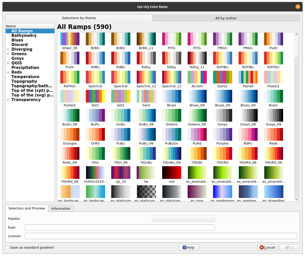Click the bhw2_39 gradient ramp
This screenshot has height=256, width=305.
coord(70,39)
